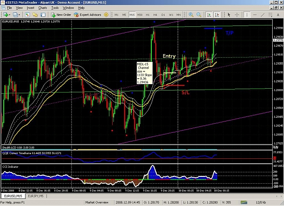Click the yellow warning diamond icon
This screenshot has width=284, height=206.
click(x=106, y=15)
